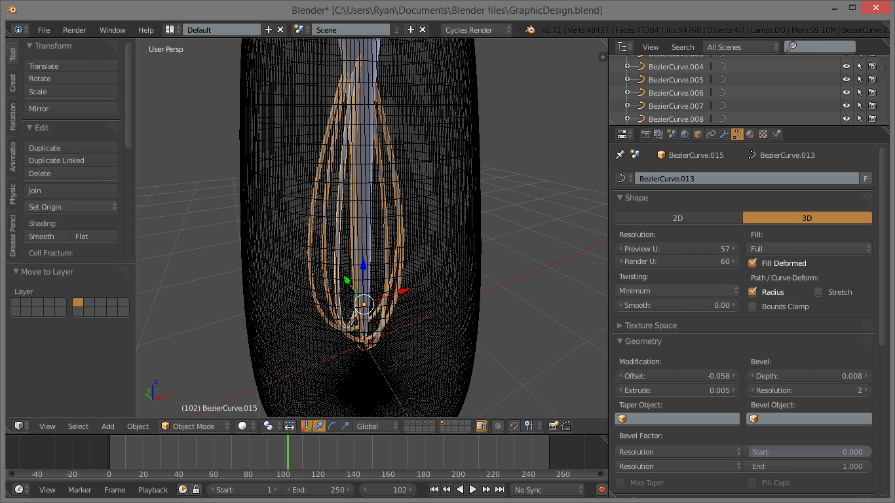
Task: Open the snap element type selector
Action: point(531,426)
